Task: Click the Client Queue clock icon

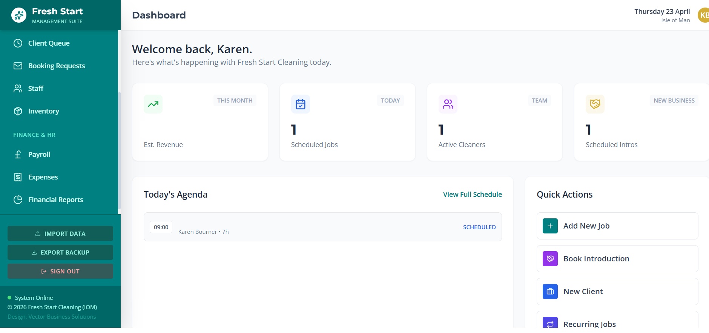Action: tap(18, 43)
